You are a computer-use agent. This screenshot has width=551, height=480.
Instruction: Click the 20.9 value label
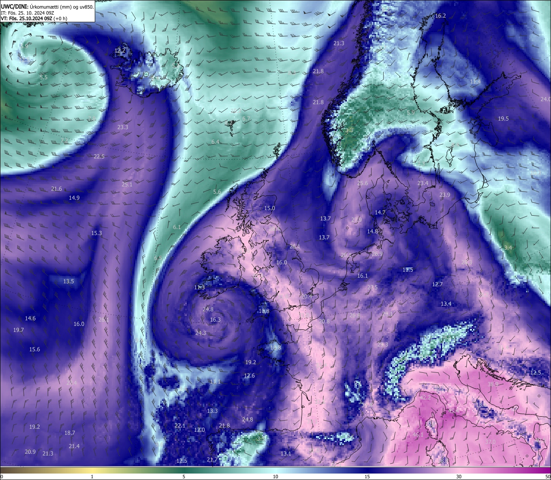tap(30, 452)
